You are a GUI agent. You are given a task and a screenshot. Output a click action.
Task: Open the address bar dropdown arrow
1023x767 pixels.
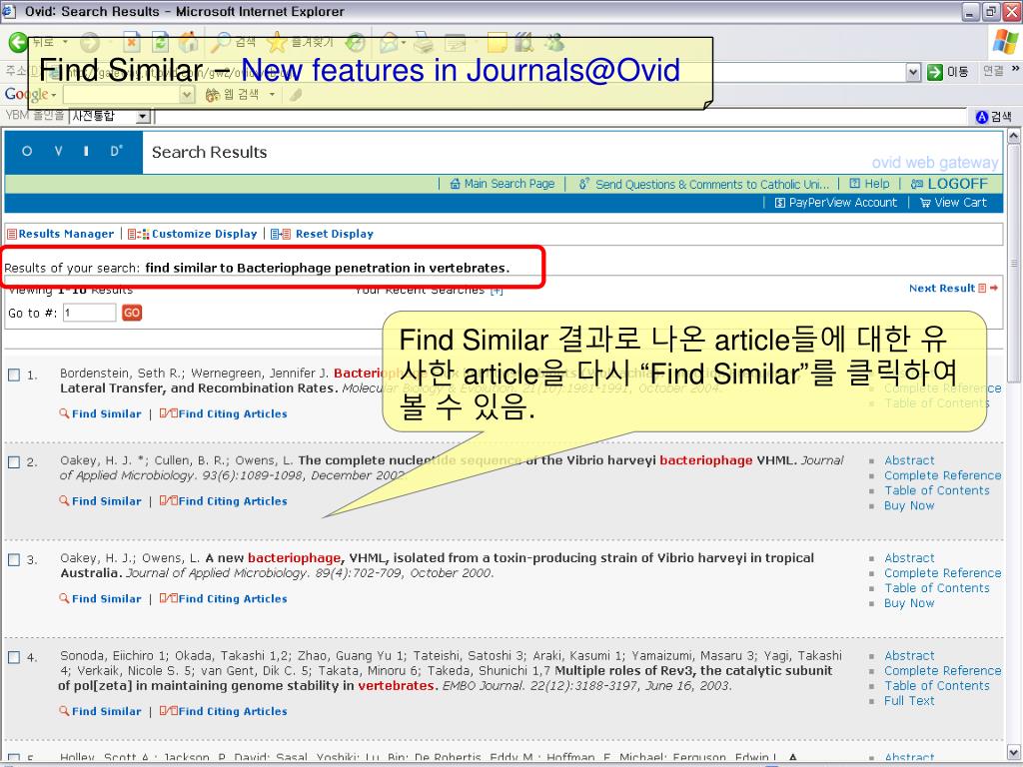click(914, 72)
